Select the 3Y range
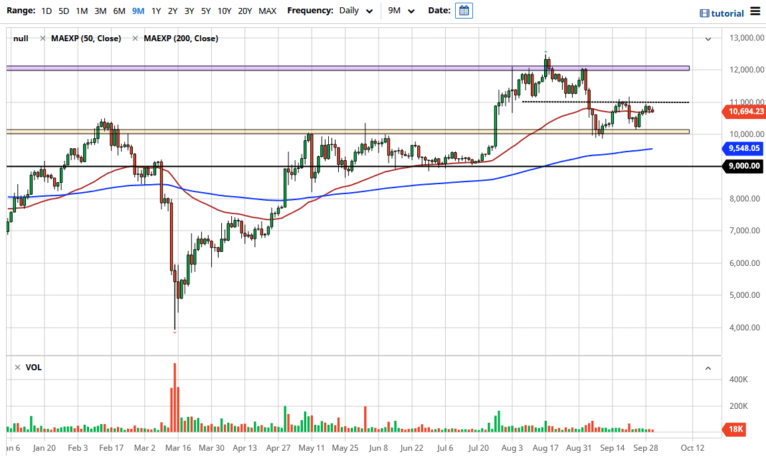This screenshot has width=766, height=458. [x=189, y=11]
